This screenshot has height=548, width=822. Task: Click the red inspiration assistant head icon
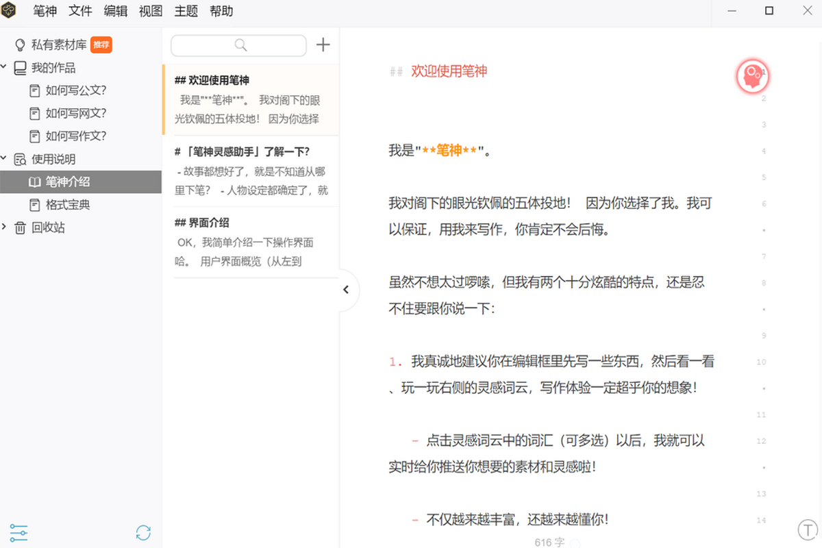(753, 76)
